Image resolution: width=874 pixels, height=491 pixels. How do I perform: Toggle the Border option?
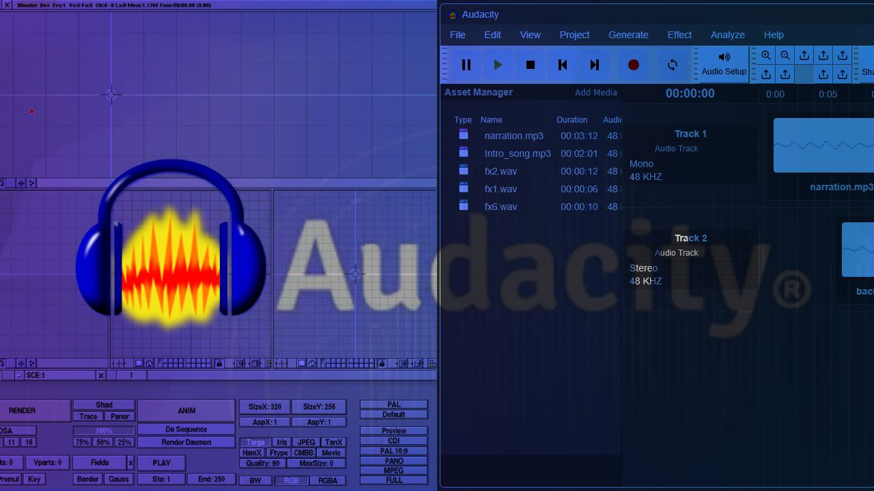88,479
